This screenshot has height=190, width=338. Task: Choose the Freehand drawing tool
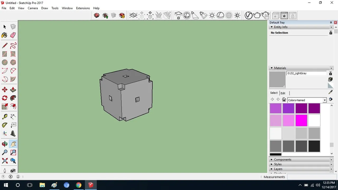click(x=13, y=46)
